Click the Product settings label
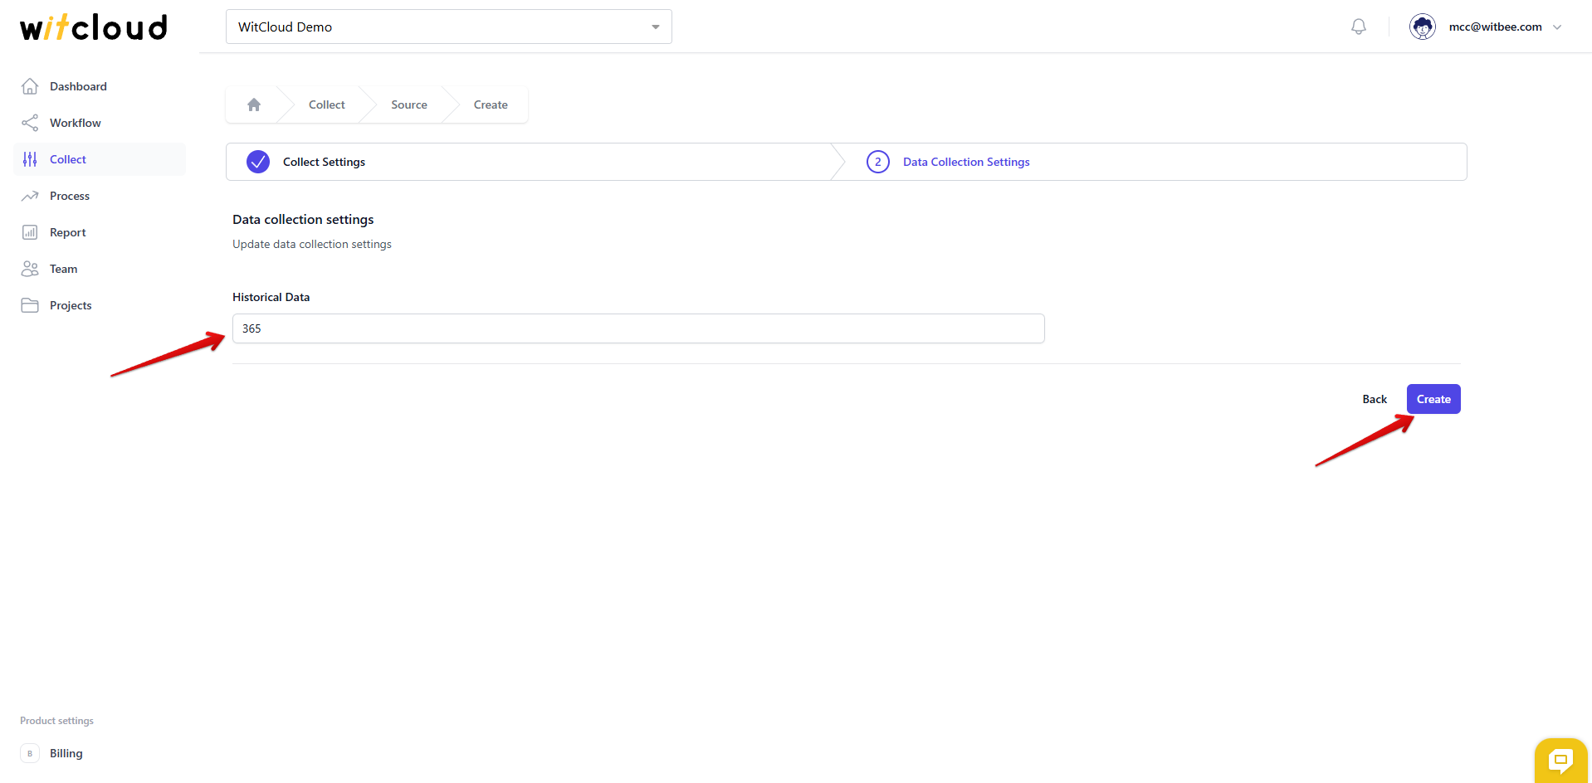Screen dimensions: 1592x783 coord(56,721)
